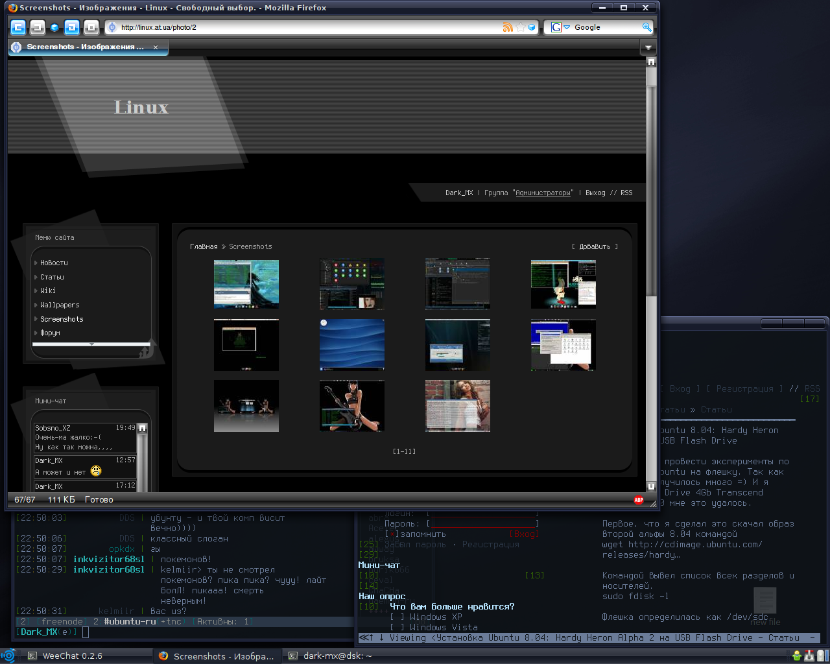The height and width of the screenshot is (664, 830).
Task: Click the '[1-11]' pagination link
Action: click(x=404, y=451)
